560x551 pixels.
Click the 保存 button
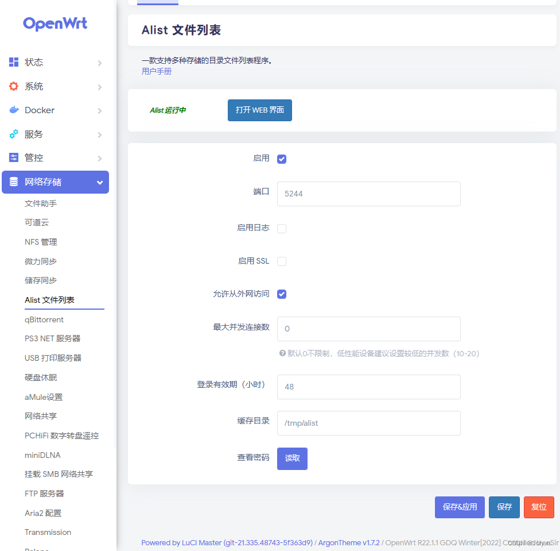[x=504, y=507]
